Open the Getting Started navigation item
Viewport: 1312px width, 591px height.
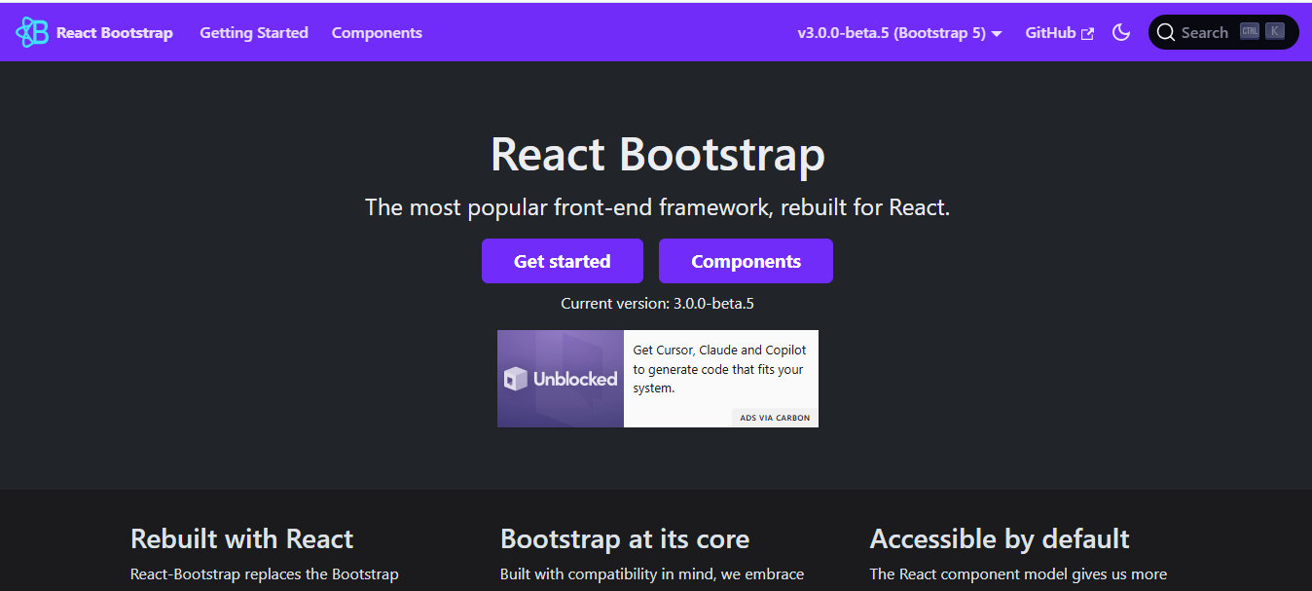[253, 32]
